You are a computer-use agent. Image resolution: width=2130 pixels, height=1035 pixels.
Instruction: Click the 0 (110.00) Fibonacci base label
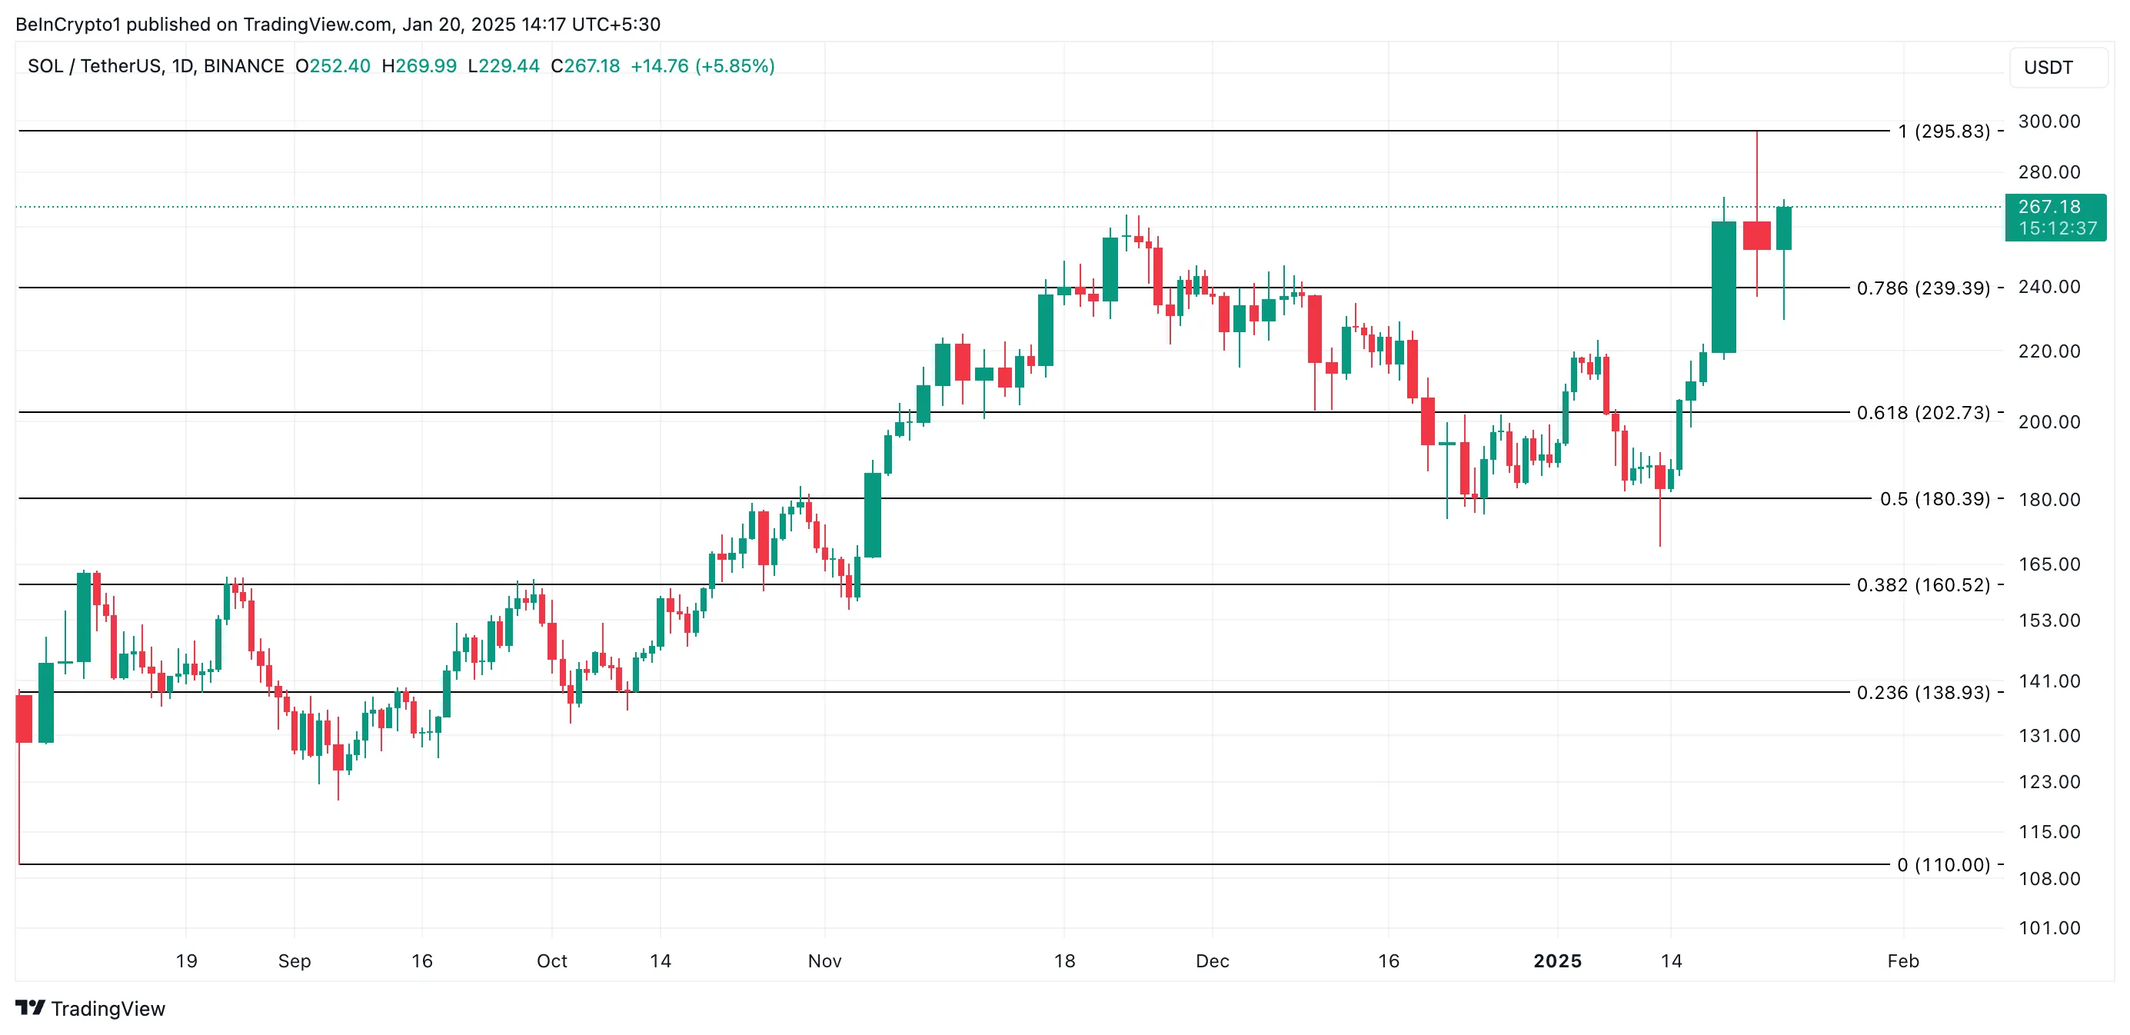click(x=1944, y=865)
